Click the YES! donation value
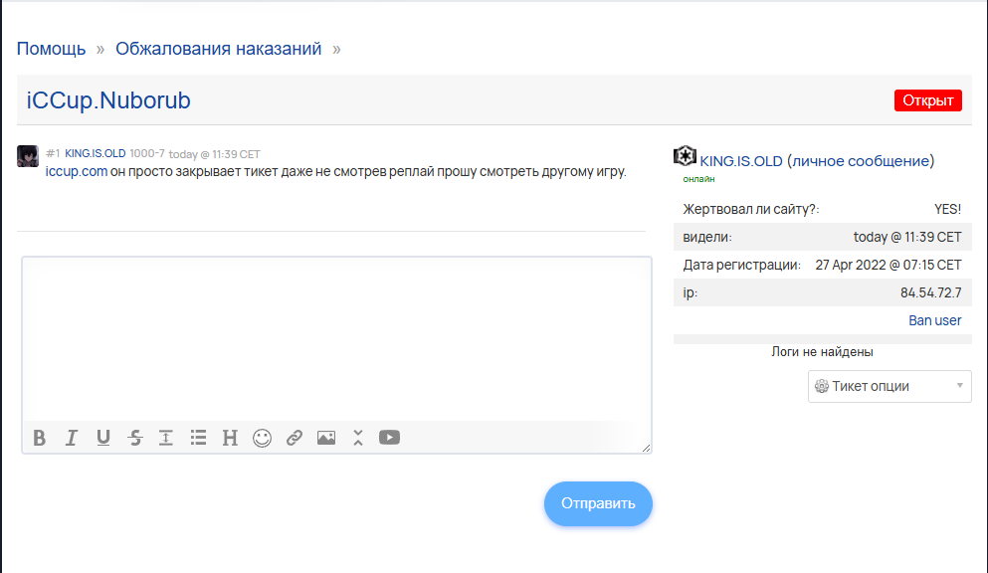The image size is (988, 573). point(947,209)
